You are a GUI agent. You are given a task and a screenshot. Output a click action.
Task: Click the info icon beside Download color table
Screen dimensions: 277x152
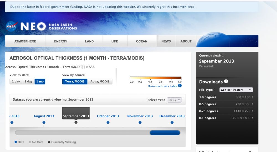[180, 86]
